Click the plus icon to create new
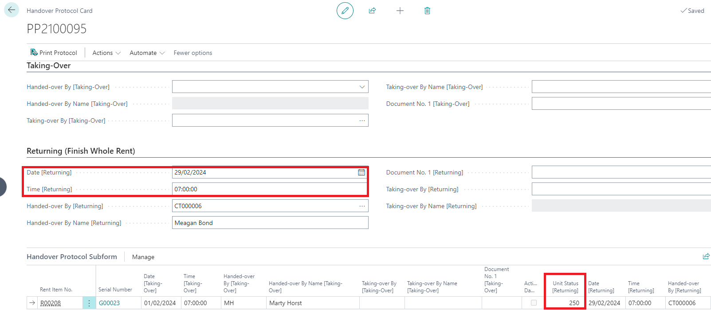Image resolution: width=711 pixels, height=310 pixels. (x=400, y=11)
